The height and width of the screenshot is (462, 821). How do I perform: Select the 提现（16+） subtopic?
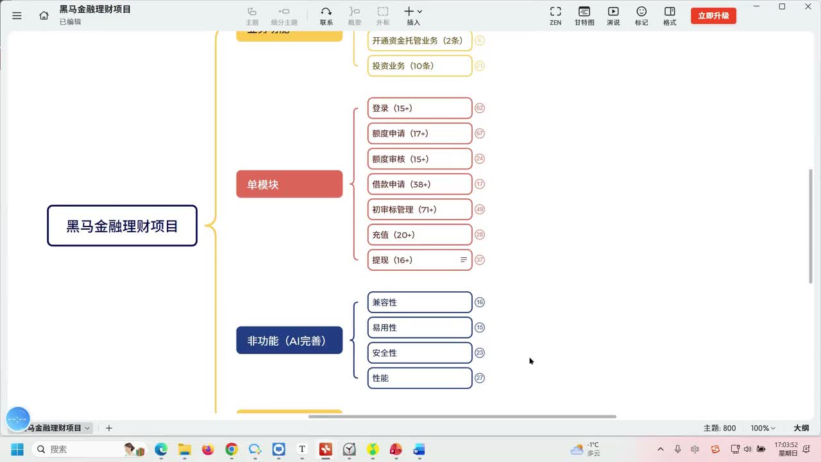tap(419, 260)
